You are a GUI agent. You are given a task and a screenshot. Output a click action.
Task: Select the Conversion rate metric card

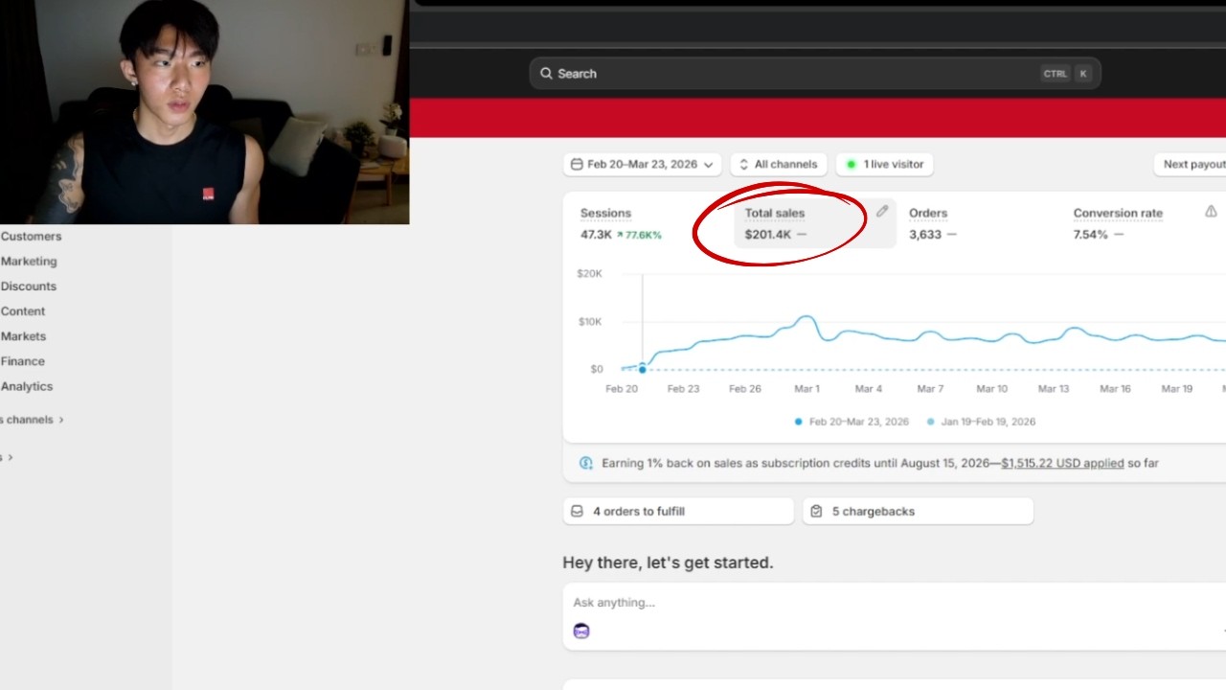tap(1145, 223)
